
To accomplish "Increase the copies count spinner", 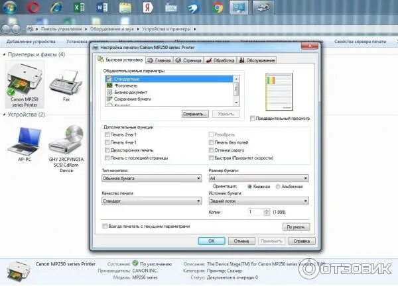I will pos(266,211).
